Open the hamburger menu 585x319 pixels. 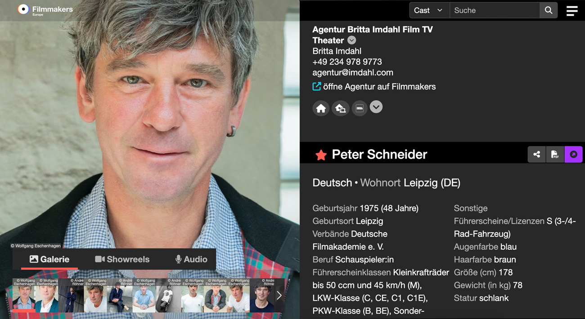coord(572,10)
